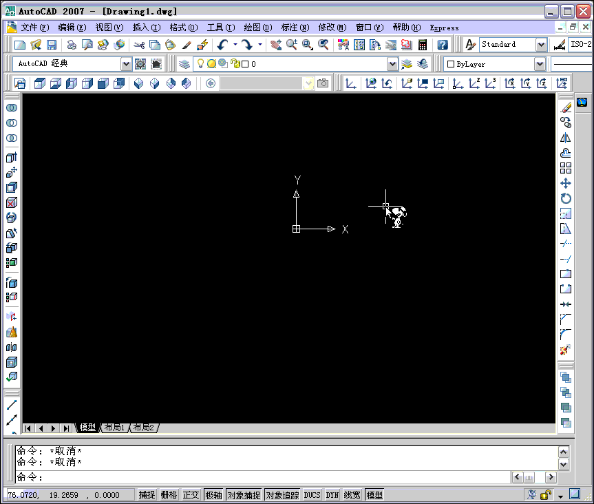This screenshot has height=504, width=594.
Task: Select the Line tool in draw toolbar
Action: tap(12, 405)
